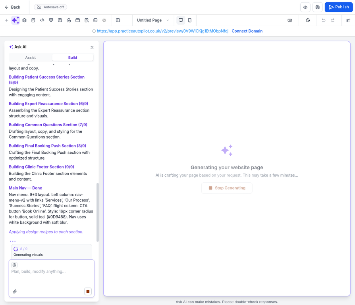Image resolution: width=355 pixels, height=305 pixels.
Task: Open the settings sliders icon
Action: (348, 20)
